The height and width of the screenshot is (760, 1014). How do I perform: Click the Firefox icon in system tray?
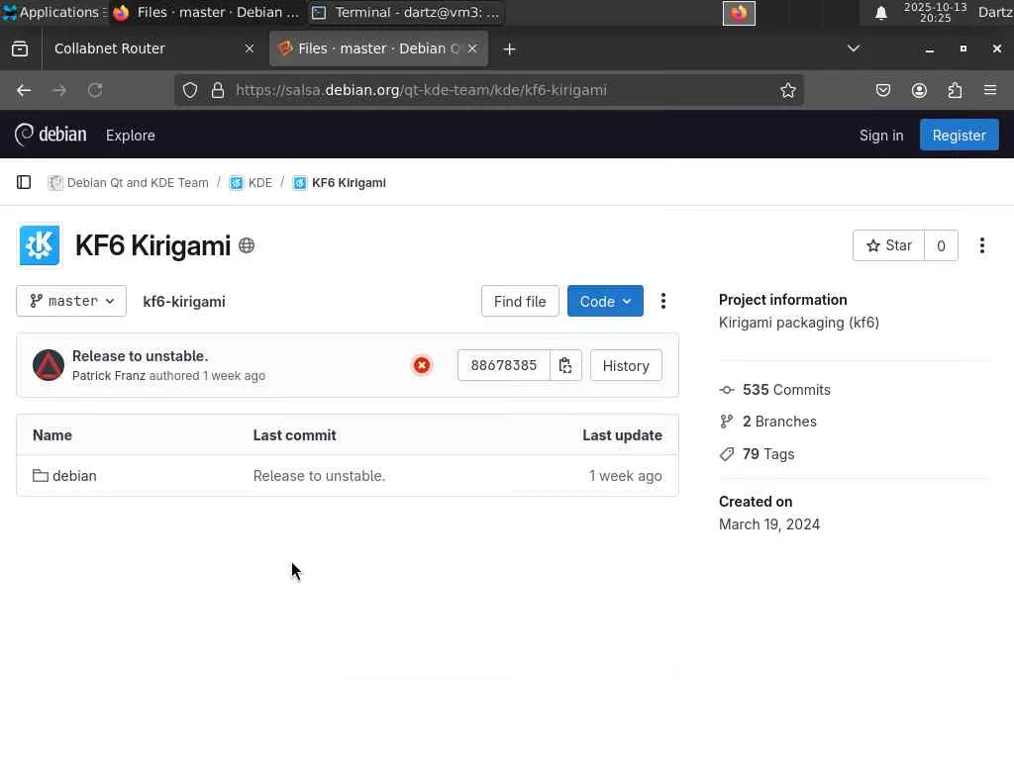[739, 13]
